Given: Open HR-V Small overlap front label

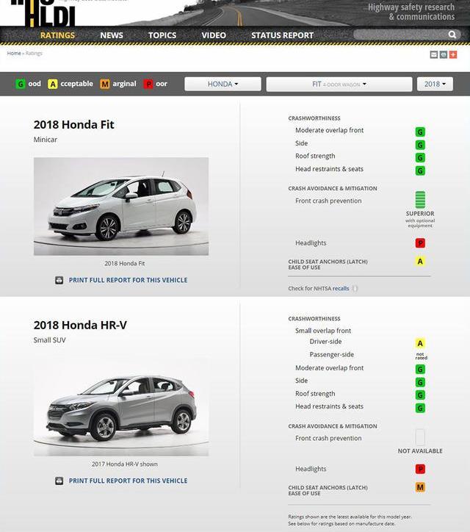Looking at the screenshot, I should (x=323, y=331).
